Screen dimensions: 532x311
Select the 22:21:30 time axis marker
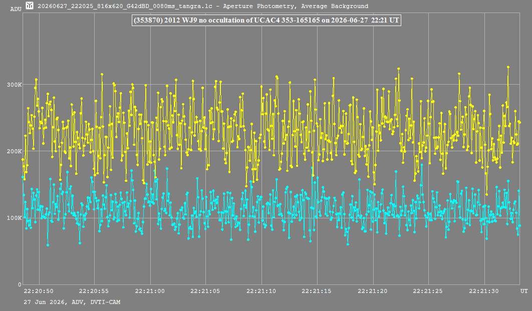click(x=484, y=291)
